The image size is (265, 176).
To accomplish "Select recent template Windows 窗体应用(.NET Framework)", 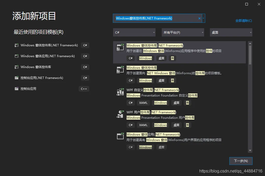I will [x=48, y=56].
